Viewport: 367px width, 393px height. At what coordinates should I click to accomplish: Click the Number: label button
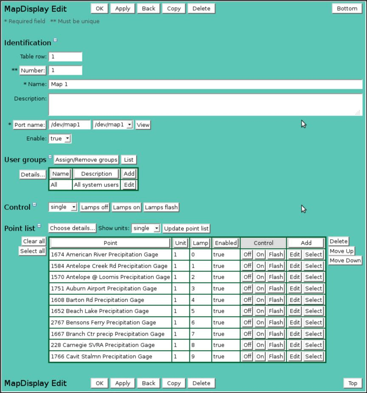33,71
